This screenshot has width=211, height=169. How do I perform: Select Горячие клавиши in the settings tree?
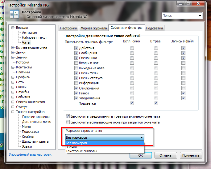point(36,117)
